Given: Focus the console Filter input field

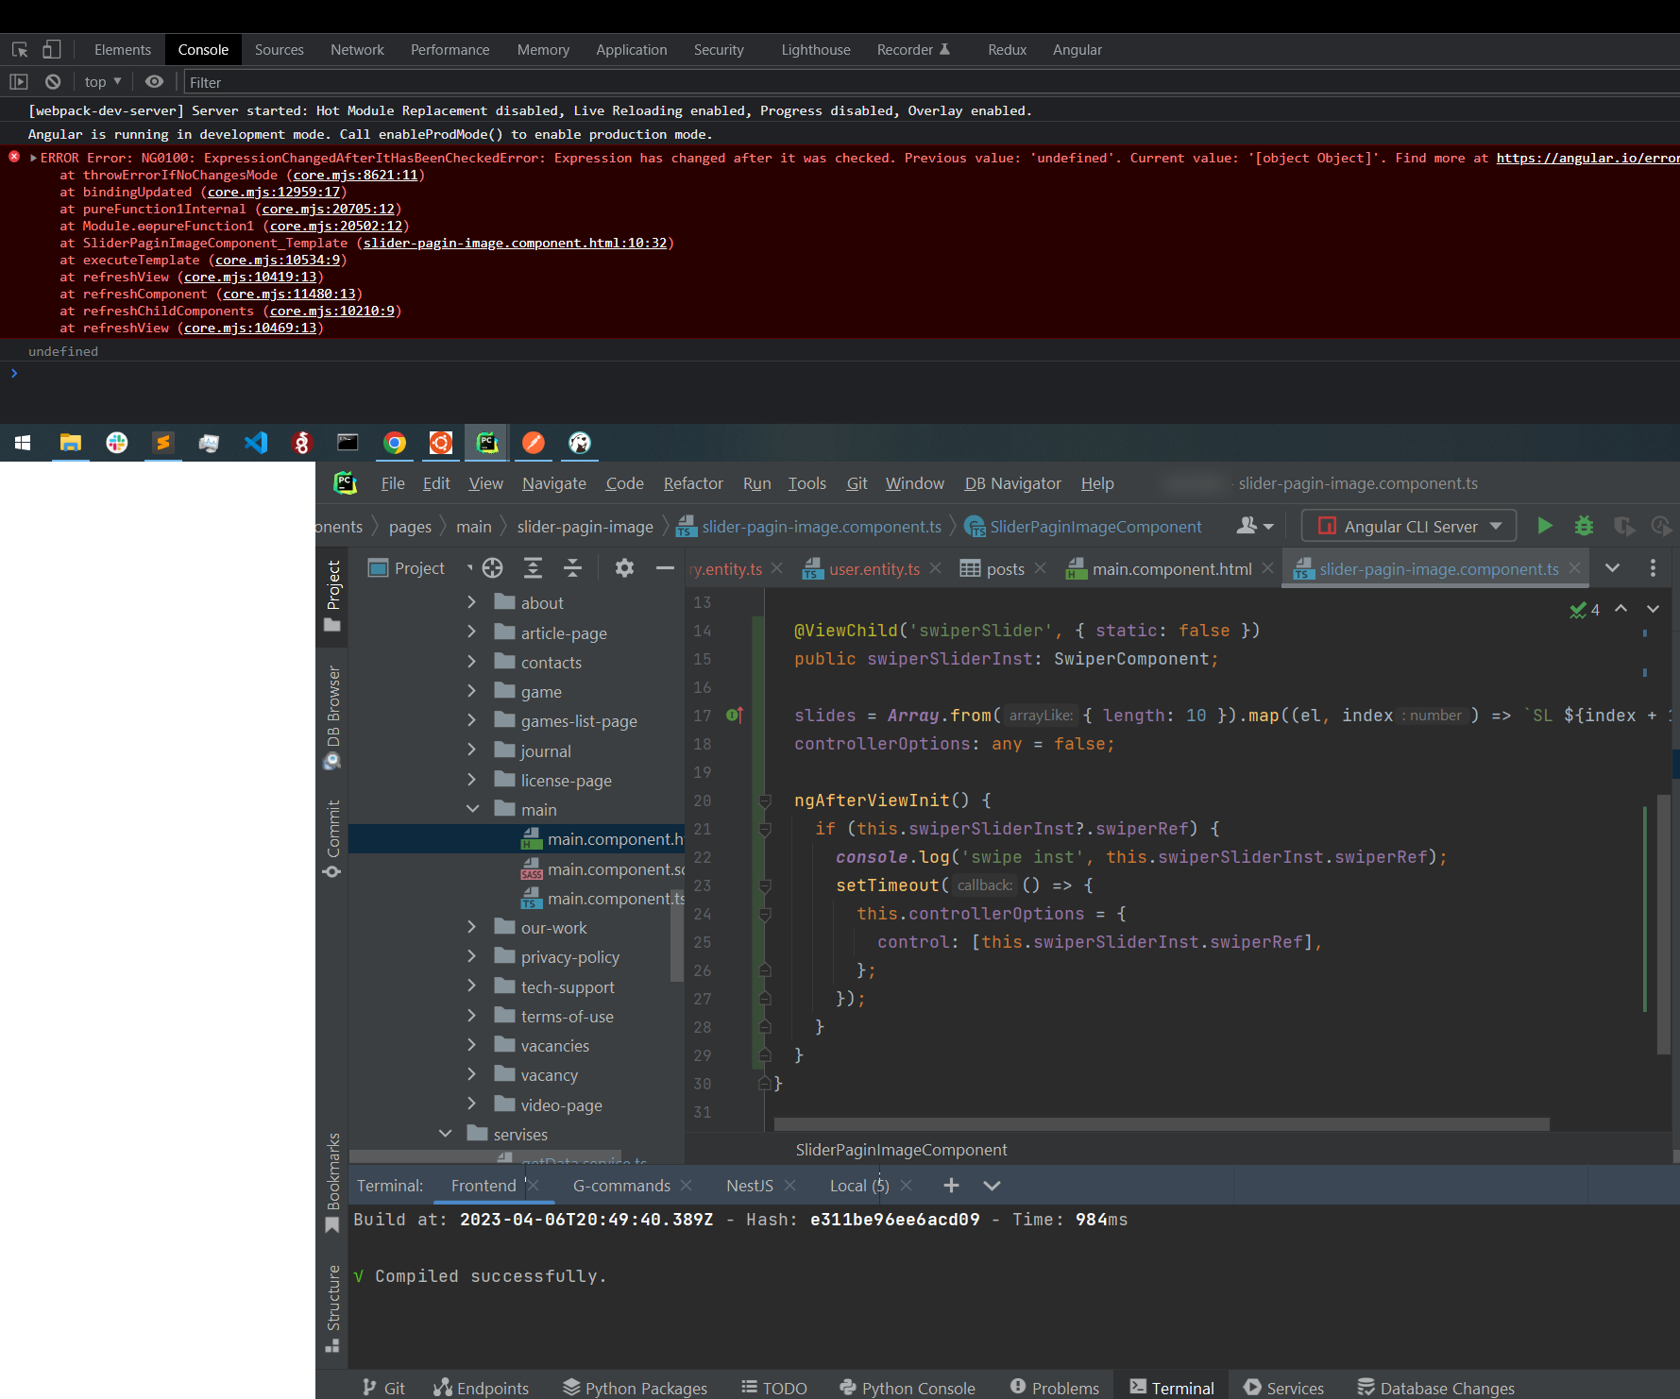Looking at the screenshot, I should 930,82.
